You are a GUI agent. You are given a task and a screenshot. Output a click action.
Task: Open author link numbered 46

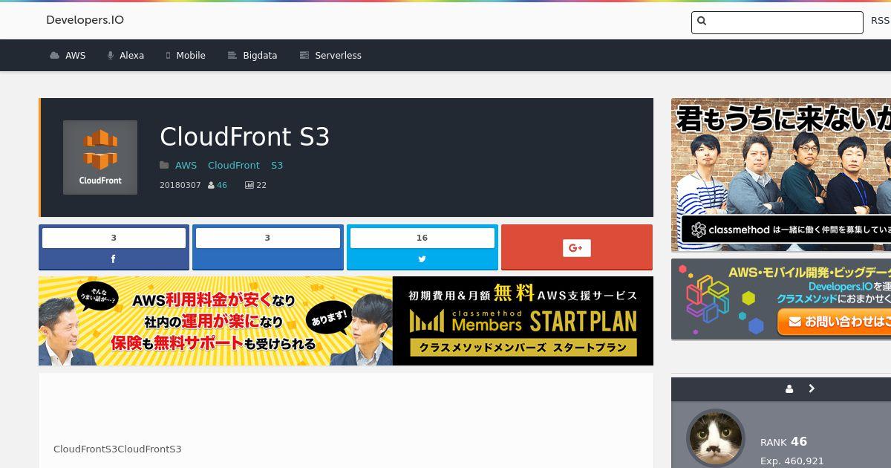(222, 185)
